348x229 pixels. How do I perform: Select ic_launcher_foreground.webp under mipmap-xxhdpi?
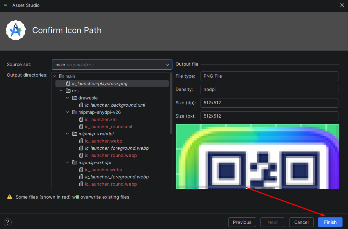tap(117, 177)
